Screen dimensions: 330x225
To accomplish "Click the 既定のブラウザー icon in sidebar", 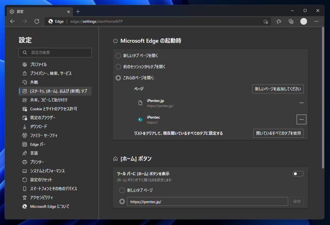I will [25, 118].
